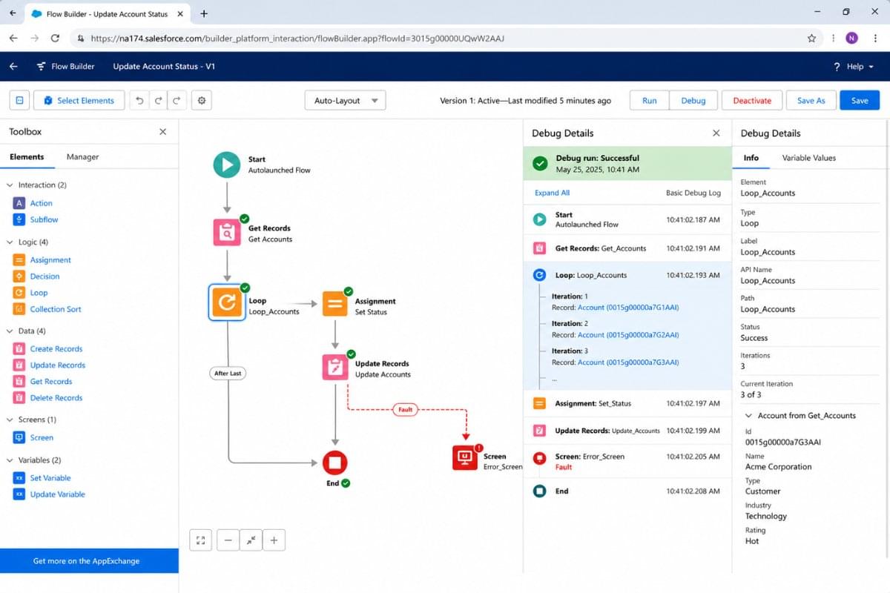Close the Toolbox panel
890x593 pixels.
163,132
